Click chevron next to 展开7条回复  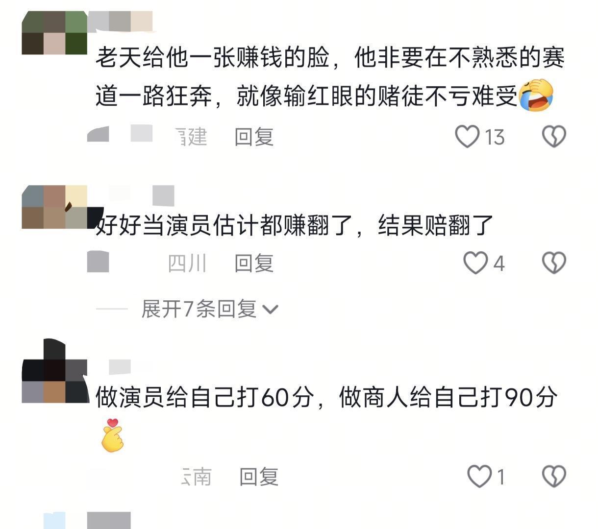270,310
